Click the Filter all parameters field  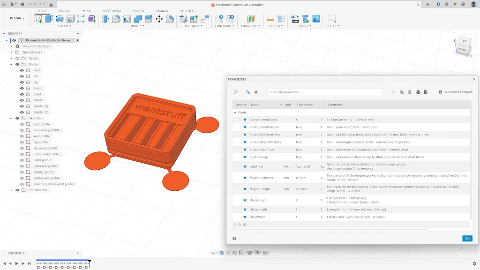[324, 92]
